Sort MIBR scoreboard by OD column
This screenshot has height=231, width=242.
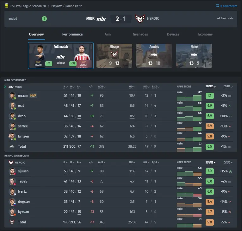[x=132, y=87]
